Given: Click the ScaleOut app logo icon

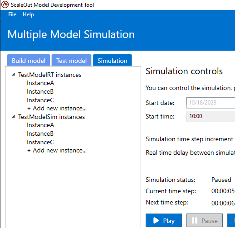Looking at the screenshot, I should [5, 5].
